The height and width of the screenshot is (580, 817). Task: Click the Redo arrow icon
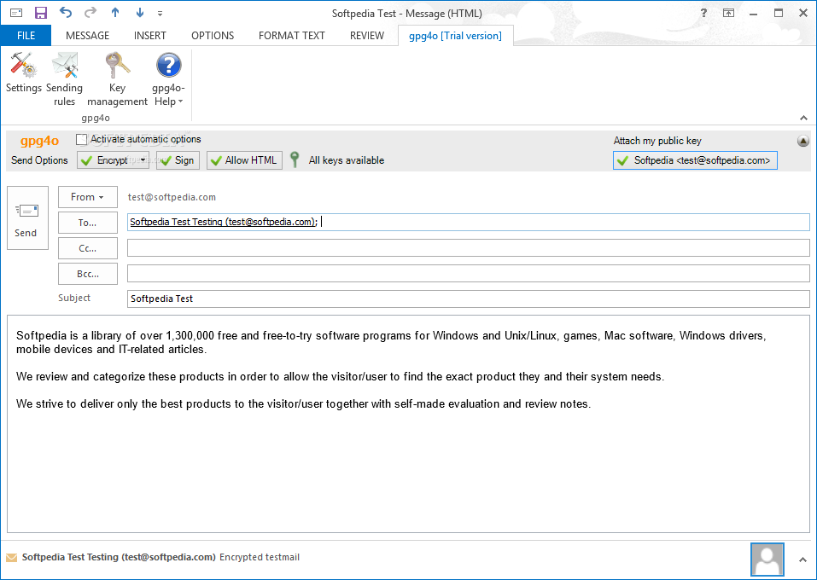pyautogui.click(x=90, y=13)
